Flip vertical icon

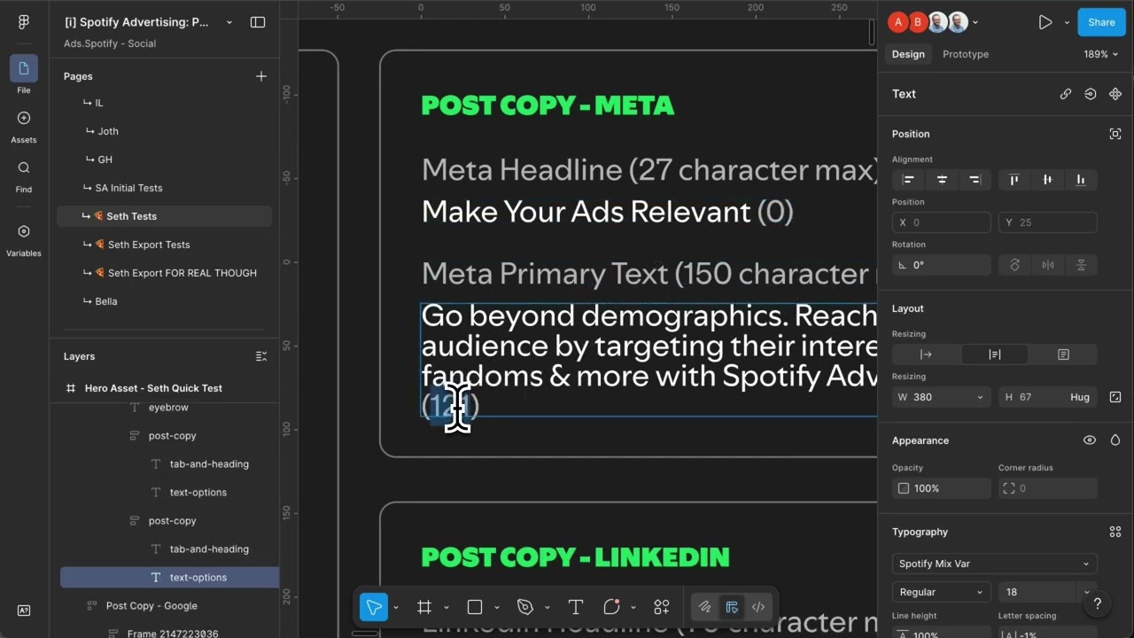click(x=1082, y=265)
